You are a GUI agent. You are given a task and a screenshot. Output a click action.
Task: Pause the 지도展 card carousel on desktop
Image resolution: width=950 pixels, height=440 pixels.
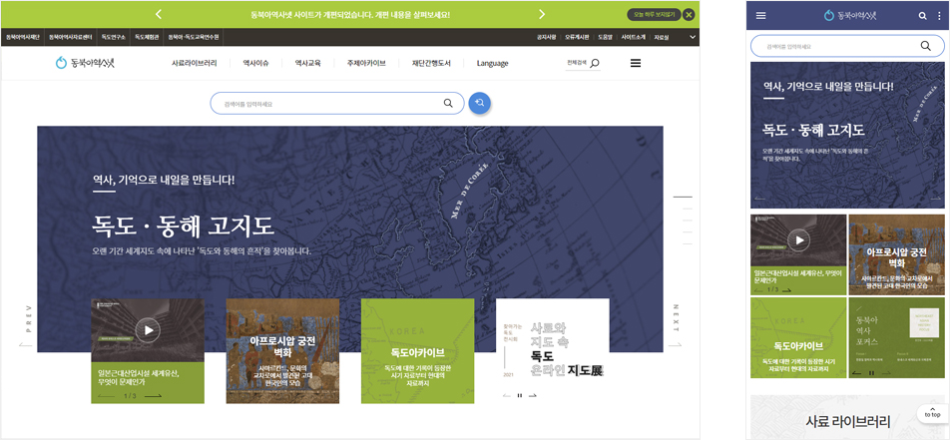tap(519, 396)
